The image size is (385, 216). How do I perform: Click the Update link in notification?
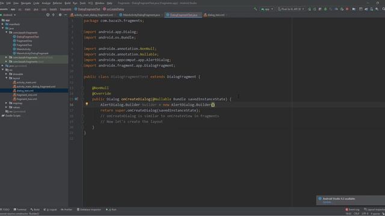pyautogui.click(x=327, y=202)
